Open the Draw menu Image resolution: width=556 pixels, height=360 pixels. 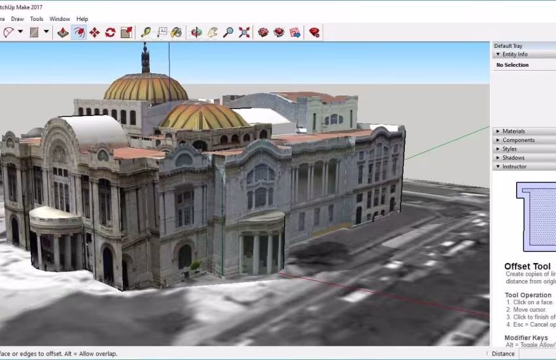(18, 19)
